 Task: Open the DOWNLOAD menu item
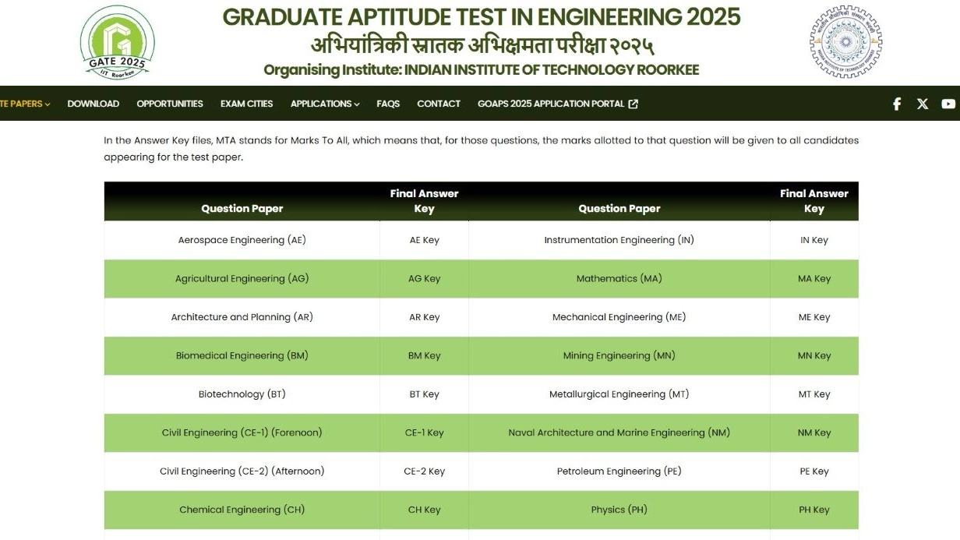[93, 104]
